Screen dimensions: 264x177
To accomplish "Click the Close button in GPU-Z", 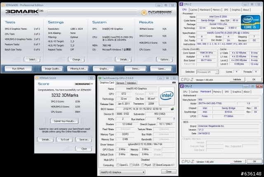I will point(169,172).
